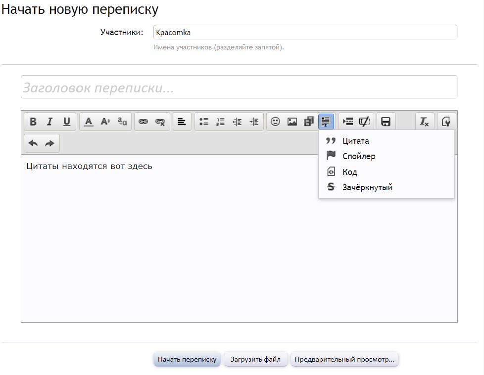Insert media via film icon
484x375 pixels.
coord(309,122)
